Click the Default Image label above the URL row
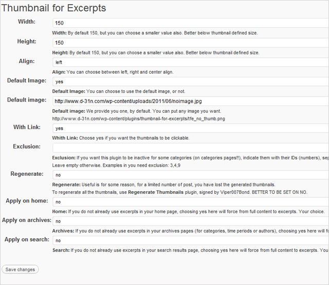The width and height of the screenshot is (329, 285). pos(27,80)
